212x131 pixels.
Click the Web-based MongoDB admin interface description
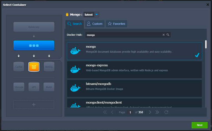click(x=127, y=70)
